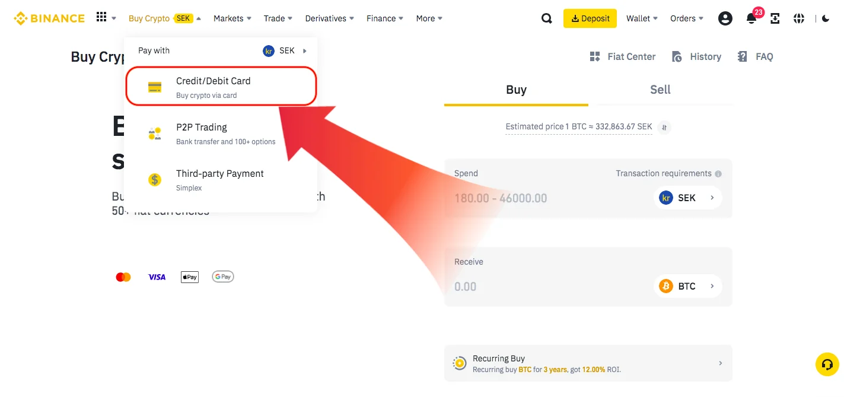Open the SEK currency selector in Spend
Viewport: 844px width, 397px height.
tap(687, 198)
